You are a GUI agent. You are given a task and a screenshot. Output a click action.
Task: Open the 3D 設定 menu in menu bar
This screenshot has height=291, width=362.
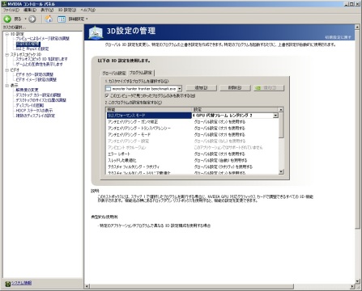pos(67,10)
